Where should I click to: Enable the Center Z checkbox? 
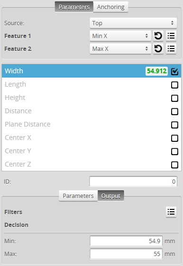click(x=174, y=165)
